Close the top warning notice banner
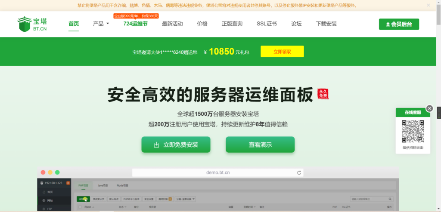Screen dimensions: 441x212 click(x=428, y=5)
